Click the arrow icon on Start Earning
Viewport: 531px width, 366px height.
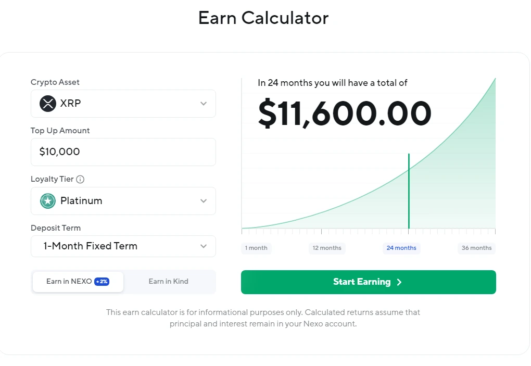(399, 282)
